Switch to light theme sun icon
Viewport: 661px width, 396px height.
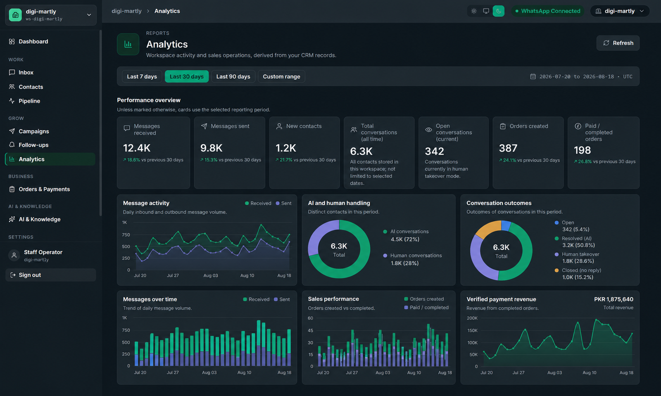click(474, 11)
